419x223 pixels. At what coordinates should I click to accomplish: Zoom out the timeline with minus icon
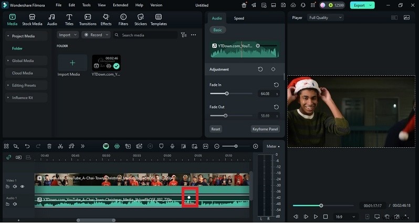click(217, 146)
